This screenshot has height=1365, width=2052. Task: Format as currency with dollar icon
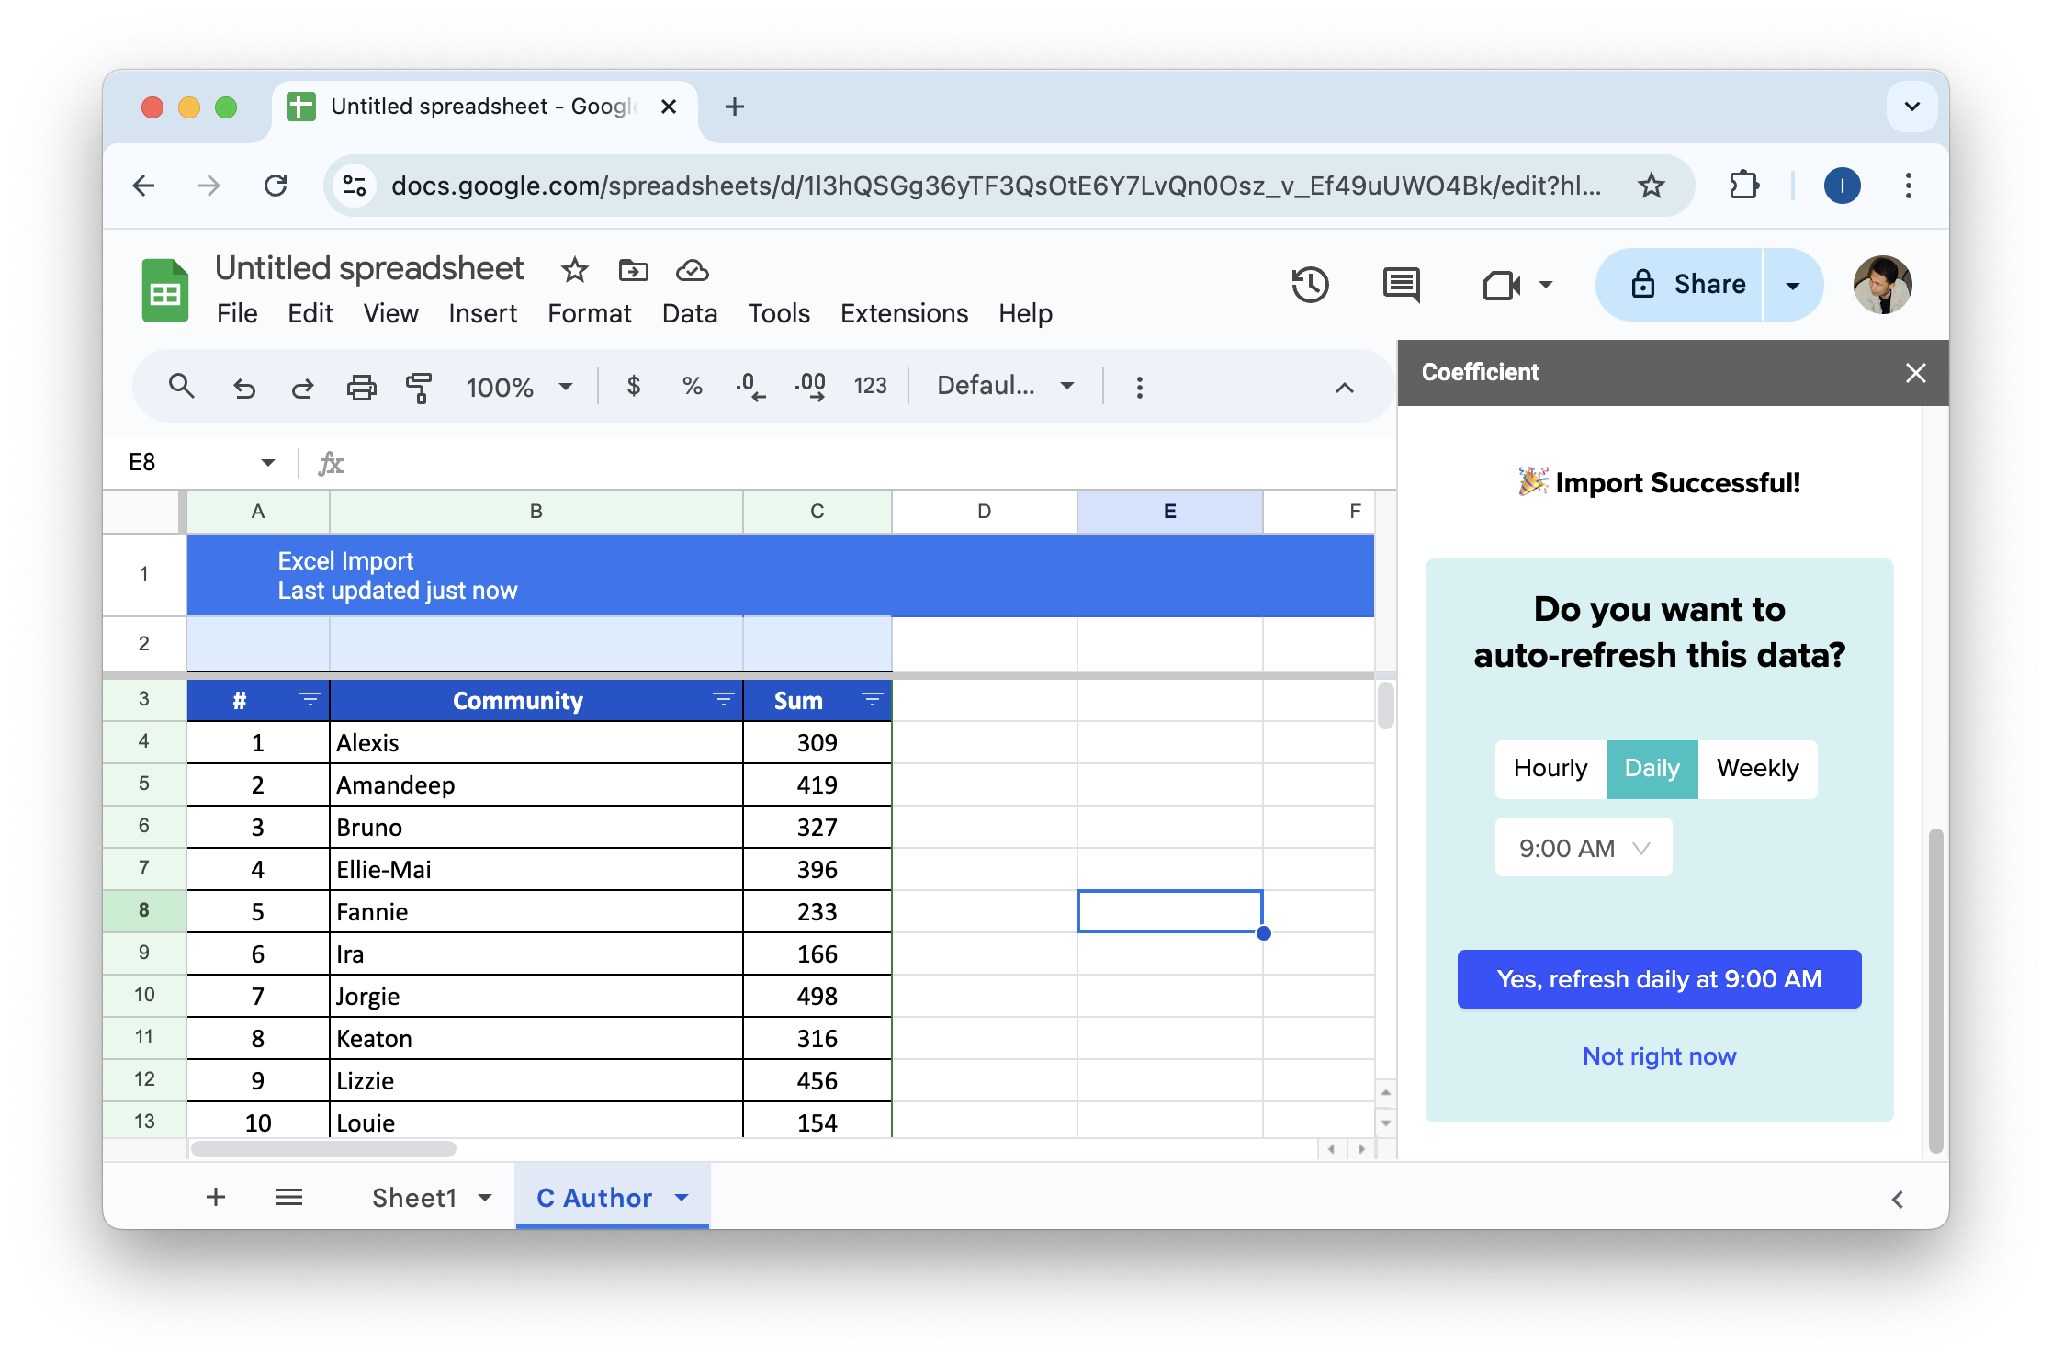pos(633,386)
